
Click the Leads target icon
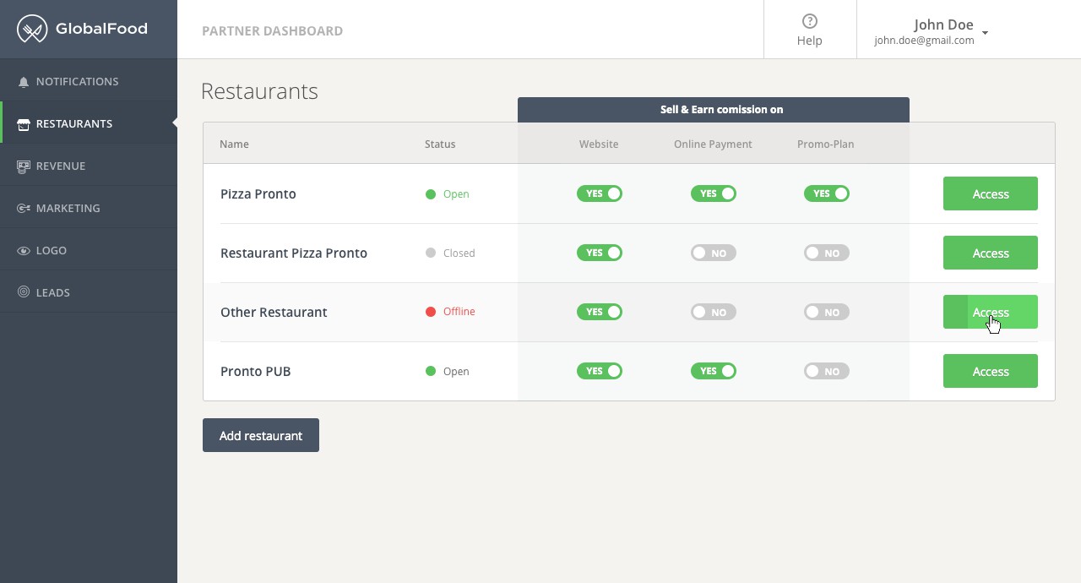(x=24, y=292)
